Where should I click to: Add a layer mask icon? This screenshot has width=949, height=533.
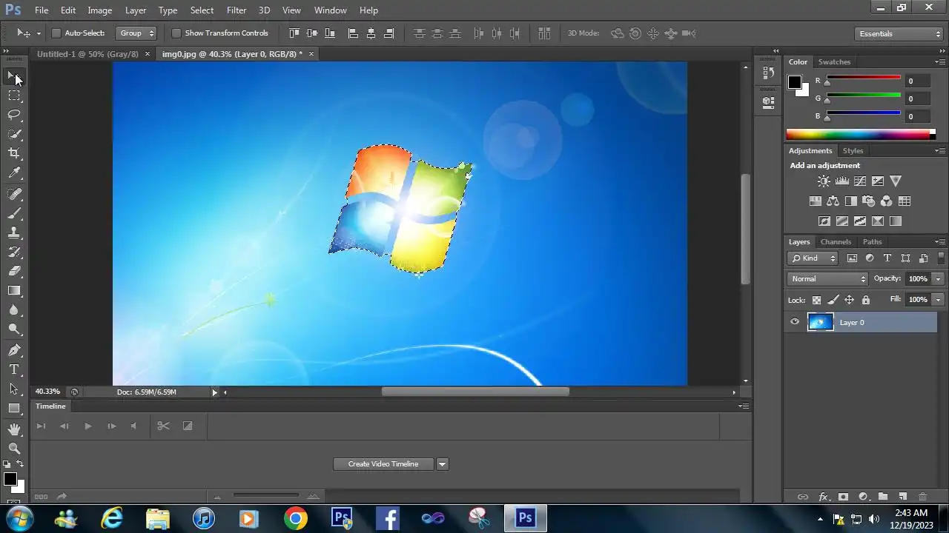pyautogui.click(x=843, y=497)
